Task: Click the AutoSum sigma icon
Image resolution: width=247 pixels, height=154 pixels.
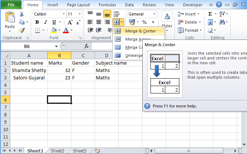Action: tap(210, 14)
